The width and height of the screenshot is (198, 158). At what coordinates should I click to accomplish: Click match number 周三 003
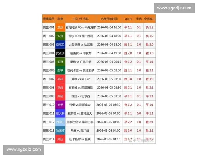click(49, 45)
